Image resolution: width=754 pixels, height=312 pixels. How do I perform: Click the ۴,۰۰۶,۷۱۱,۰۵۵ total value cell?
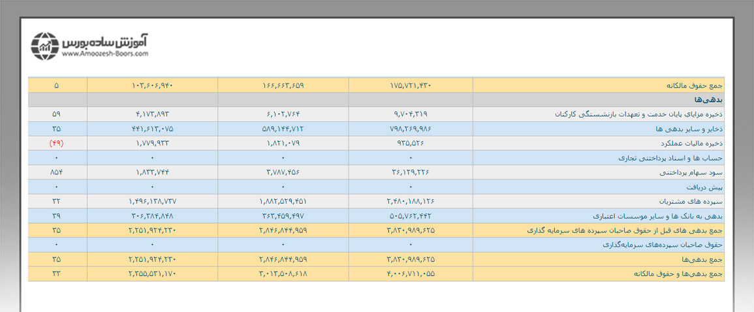click(x=411, y=273)
